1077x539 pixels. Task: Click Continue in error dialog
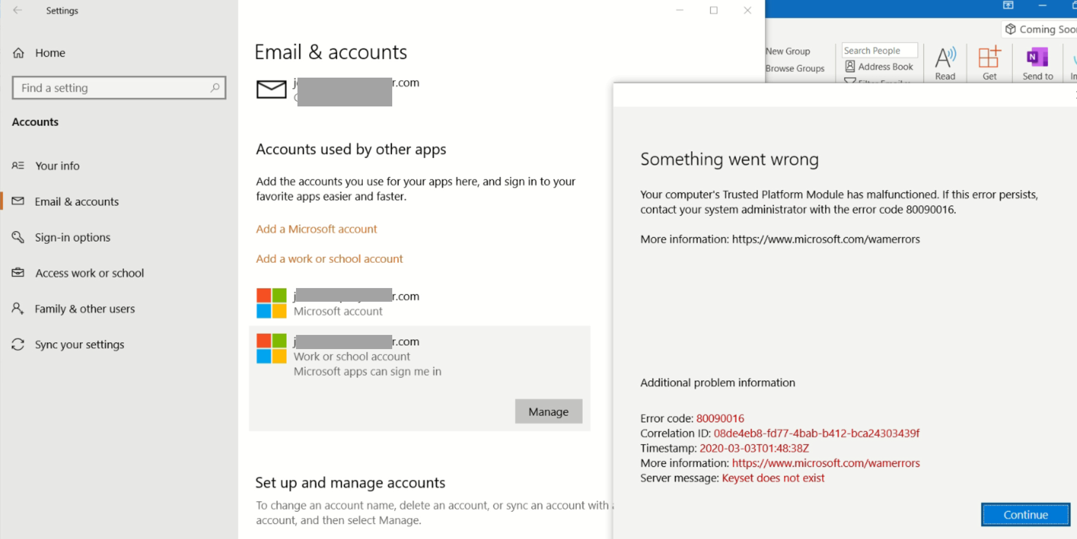(1025, 515)
